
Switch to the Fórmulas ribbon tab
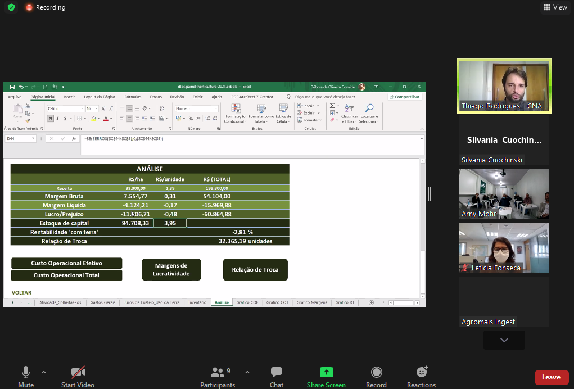[x=133, y=97]
